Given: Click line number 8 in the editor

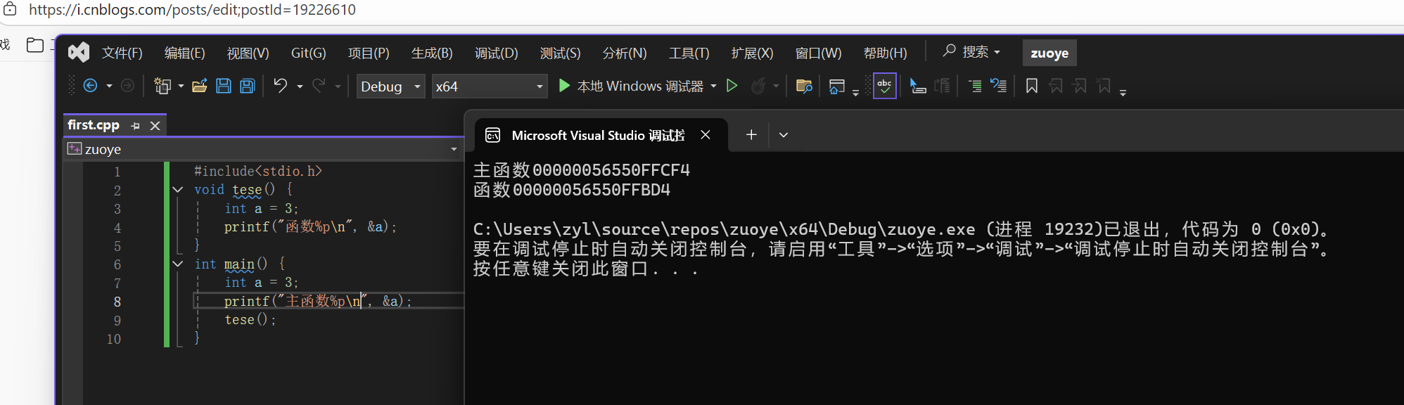Looking at the screenshot, I should coord(117,302).
